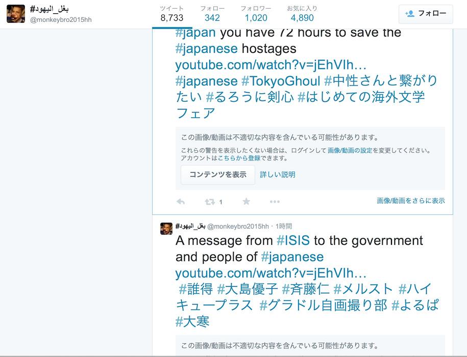
Task: Open the three-dots more options menu
Action: point(275,202)
